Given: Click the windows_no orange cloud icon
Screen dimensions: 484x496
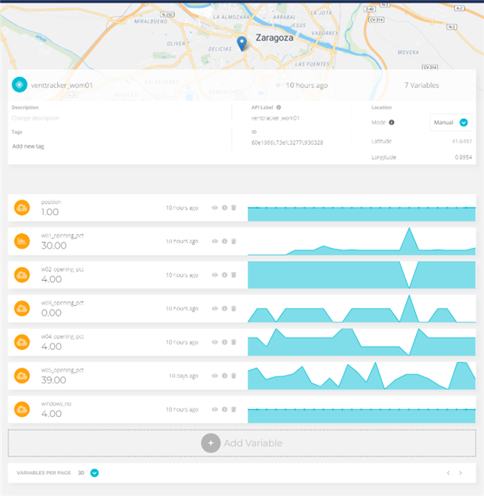Looking at the screenshot, I should [x=22, y=409].
